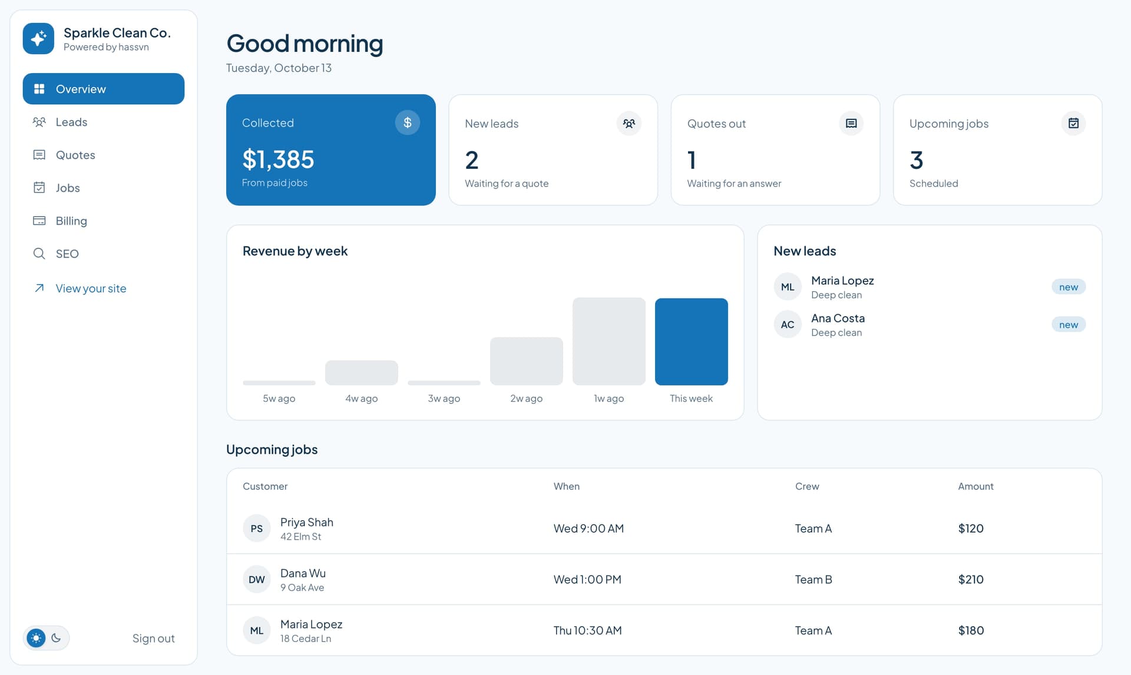Image resolution: width=1131 pixels, height=675 pixels.
Task: Click the new badge for Maria Lopez
Action: point(1069,287)
